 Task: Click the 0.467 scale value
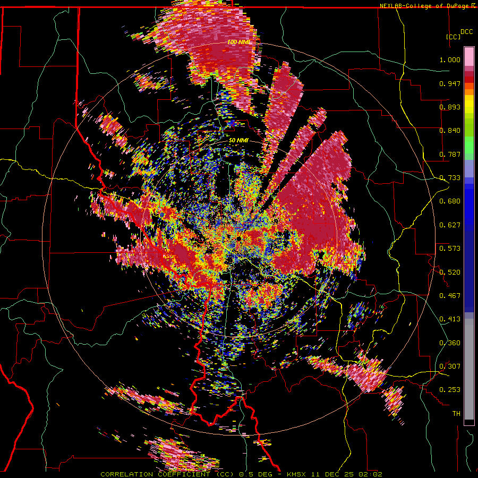[450, 296]
